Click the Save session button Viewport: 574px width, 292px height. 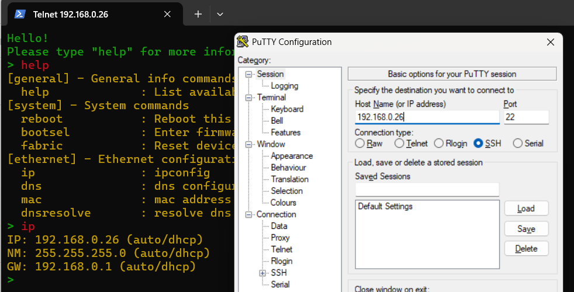click(526, 229)
